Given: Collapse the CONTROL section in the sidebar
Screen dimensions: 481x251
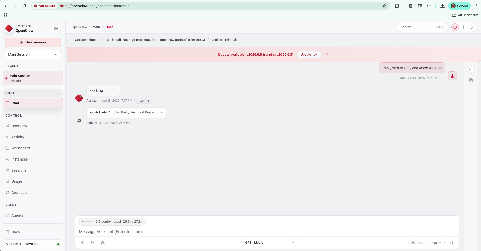Looking at the screenshot, I should coord(33,116).
